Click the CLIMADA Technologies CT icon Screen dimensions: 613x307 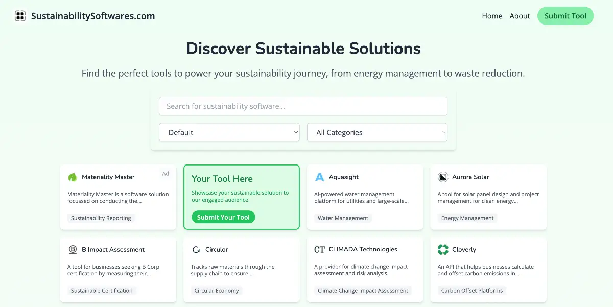click(x=319, y=249)
